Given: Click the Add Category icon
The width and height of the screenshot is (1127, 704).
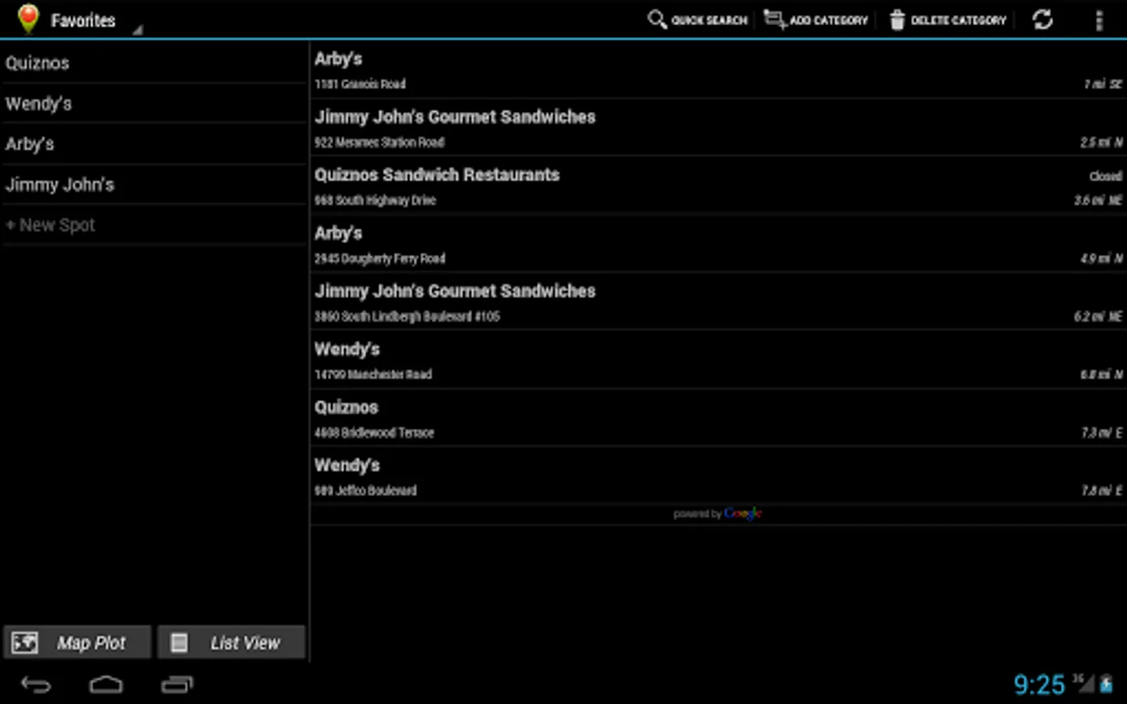Looking at the screenshot, I should pyautogui.click(x=774, y=20).
